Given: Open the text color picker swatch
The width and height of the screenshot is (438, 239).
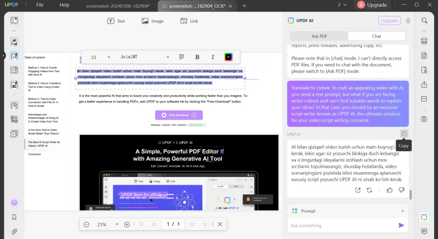Looking at the screenshot, I should (x=228, y=57).
